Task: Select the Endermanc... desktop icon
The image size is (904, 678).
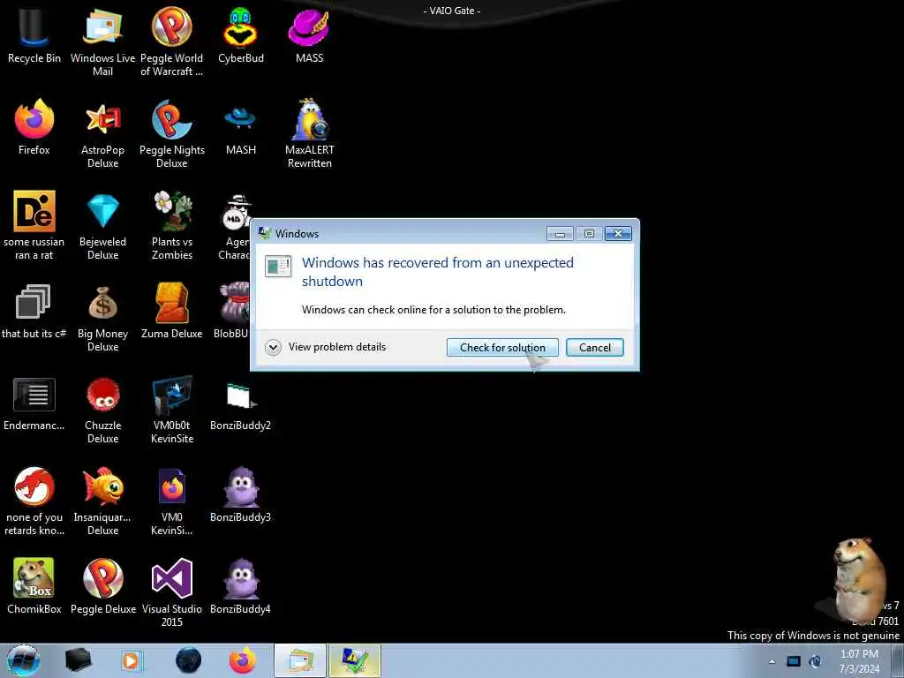Action: pos(34,403)
